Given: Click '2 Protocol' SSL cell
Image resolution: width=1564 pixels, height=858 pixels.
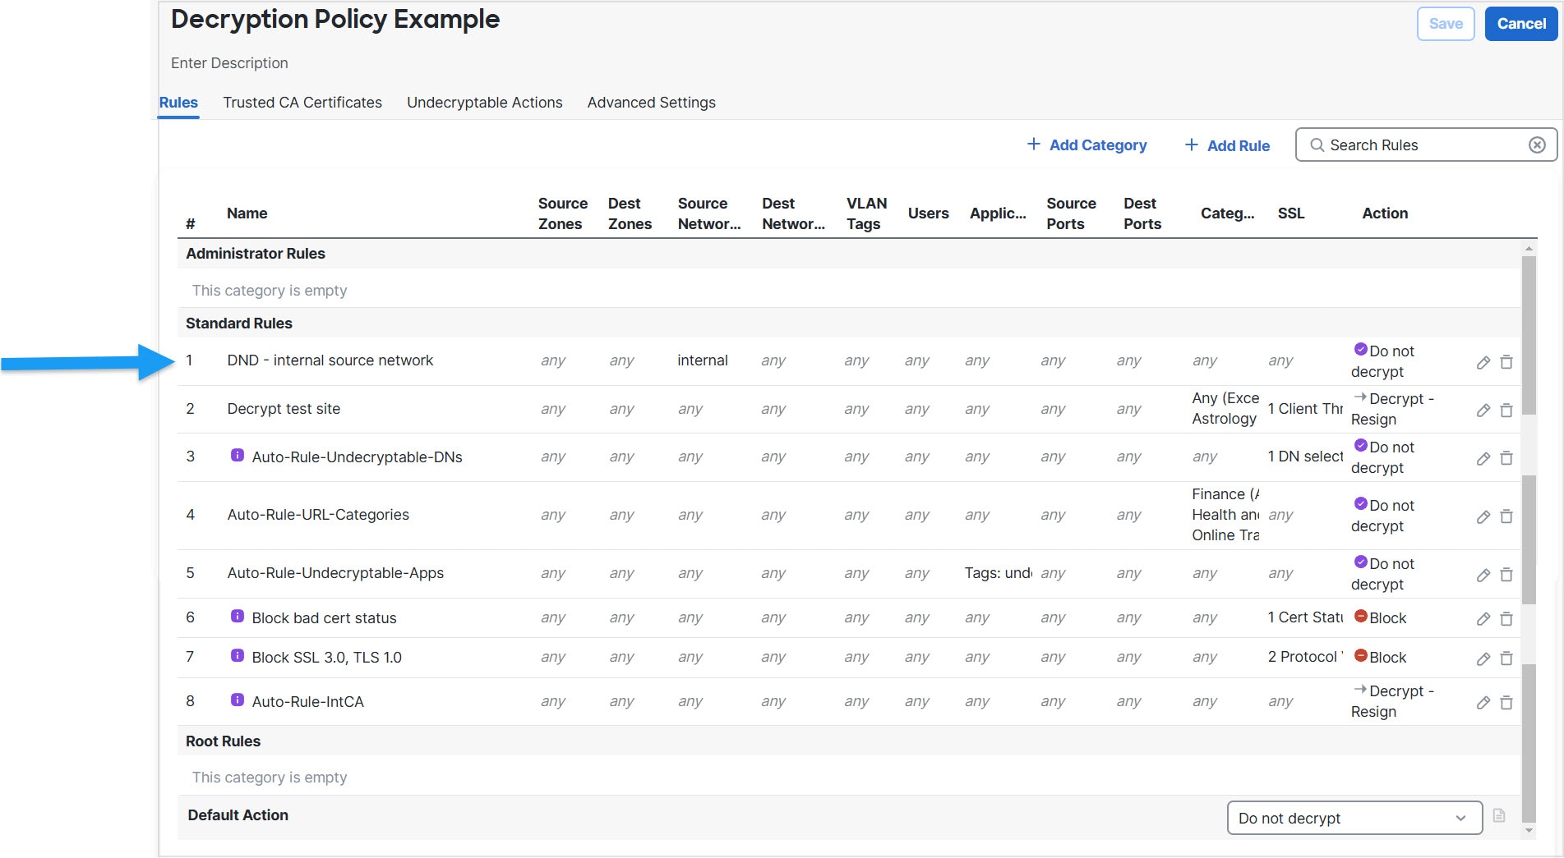Looking at the screenshot, I should [x=1305, y=657].
